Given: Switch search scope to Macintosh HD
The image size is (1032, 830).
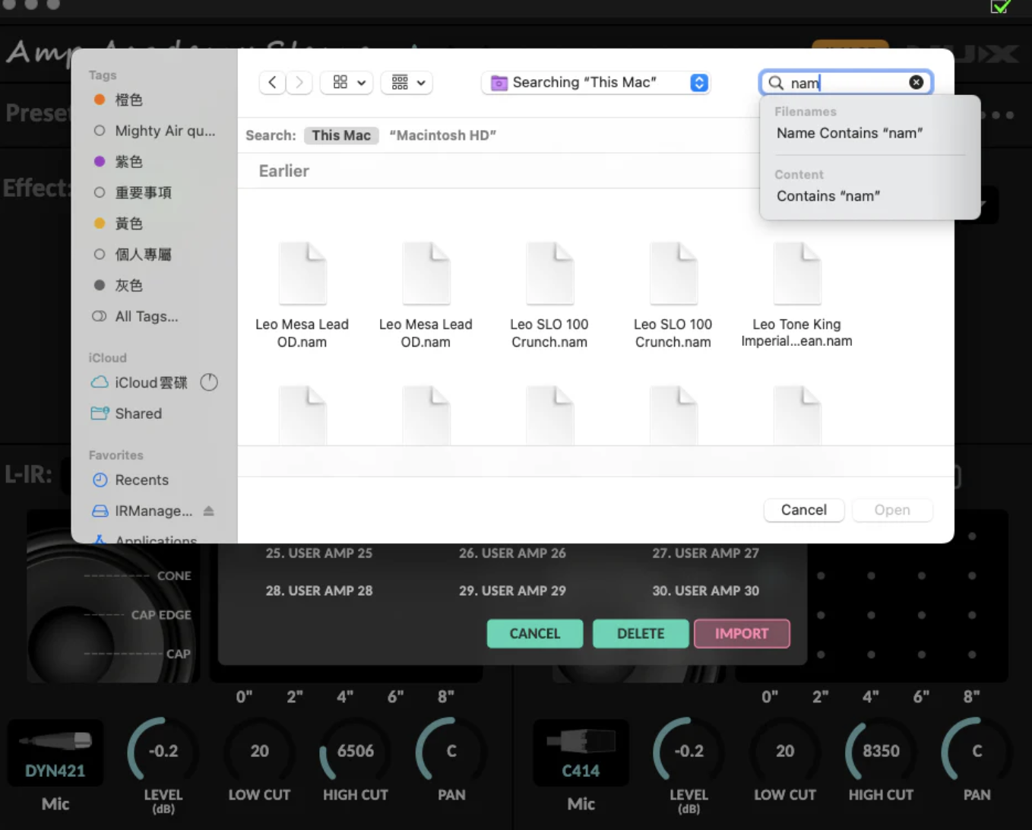Looking at the screenshot, I should pos(442,135).
